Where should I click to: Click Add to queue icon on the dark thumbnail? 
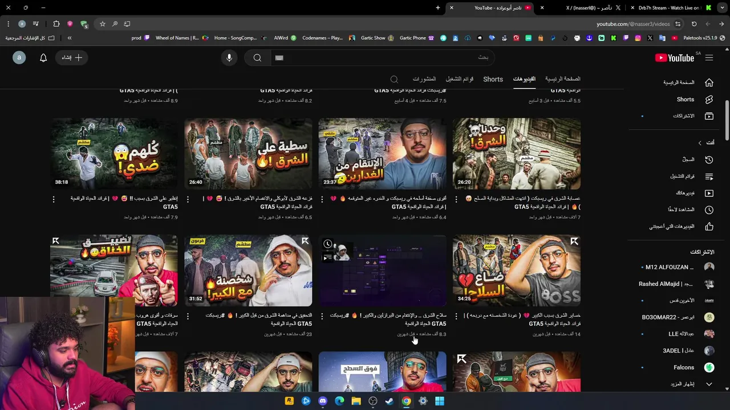click(328, 258)
